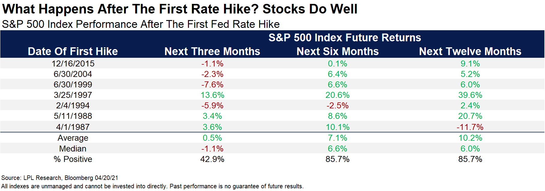Select the Next Three Months column header
Image resolution: width=545 pixels, height=191 pixels.
212,51
